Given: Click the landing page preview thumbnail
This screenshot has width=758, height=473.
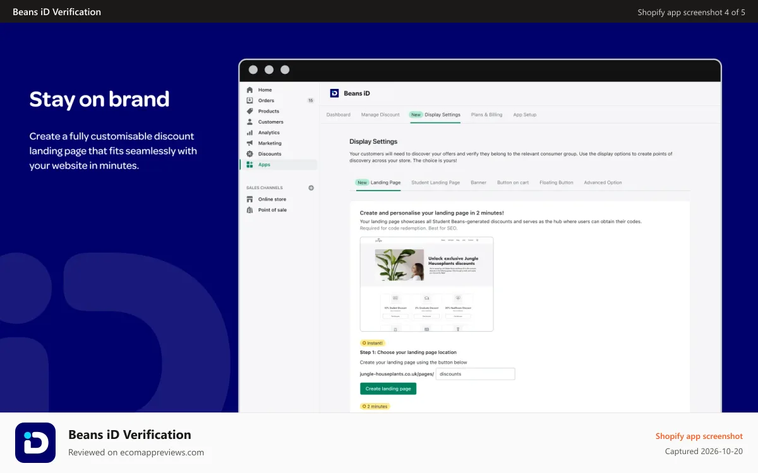Looking at the screenshot, I should (426, 284).
